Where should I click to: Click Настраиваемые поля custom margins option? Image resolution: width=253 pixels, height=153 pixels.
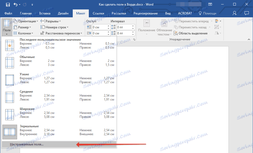pyautogui.click(x=59, y=144)
